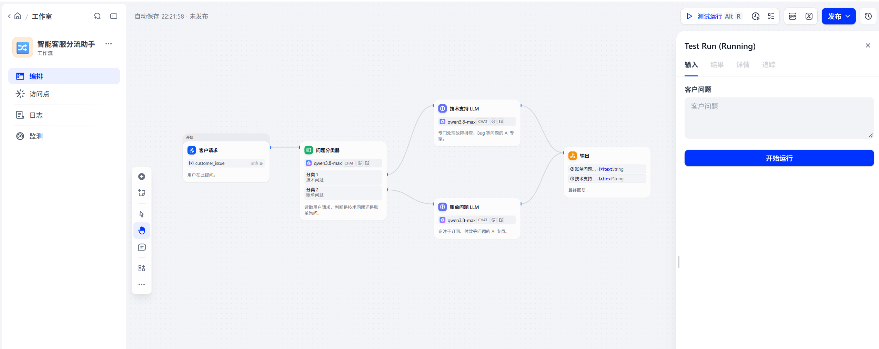Switch to the 详情 detail tab
879x349 pixels.
coord(743,65)
